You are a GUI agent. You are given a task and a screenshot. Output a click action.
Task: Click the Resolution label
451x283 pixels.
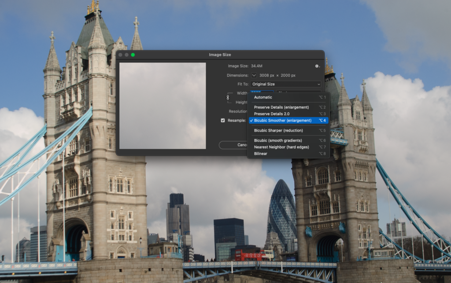click(x=237, y=111)
